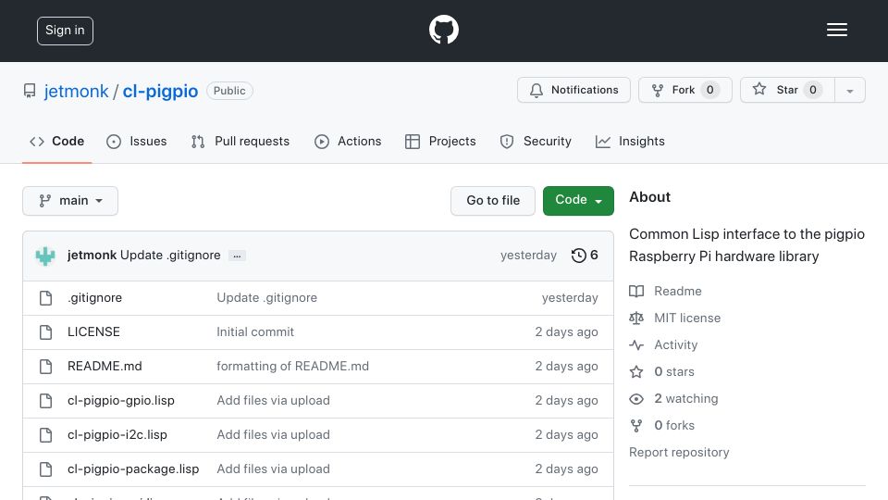Expand the green Code dropdown button
The width and height of the screenshot is (888, 500).
(x=578, y=201)
